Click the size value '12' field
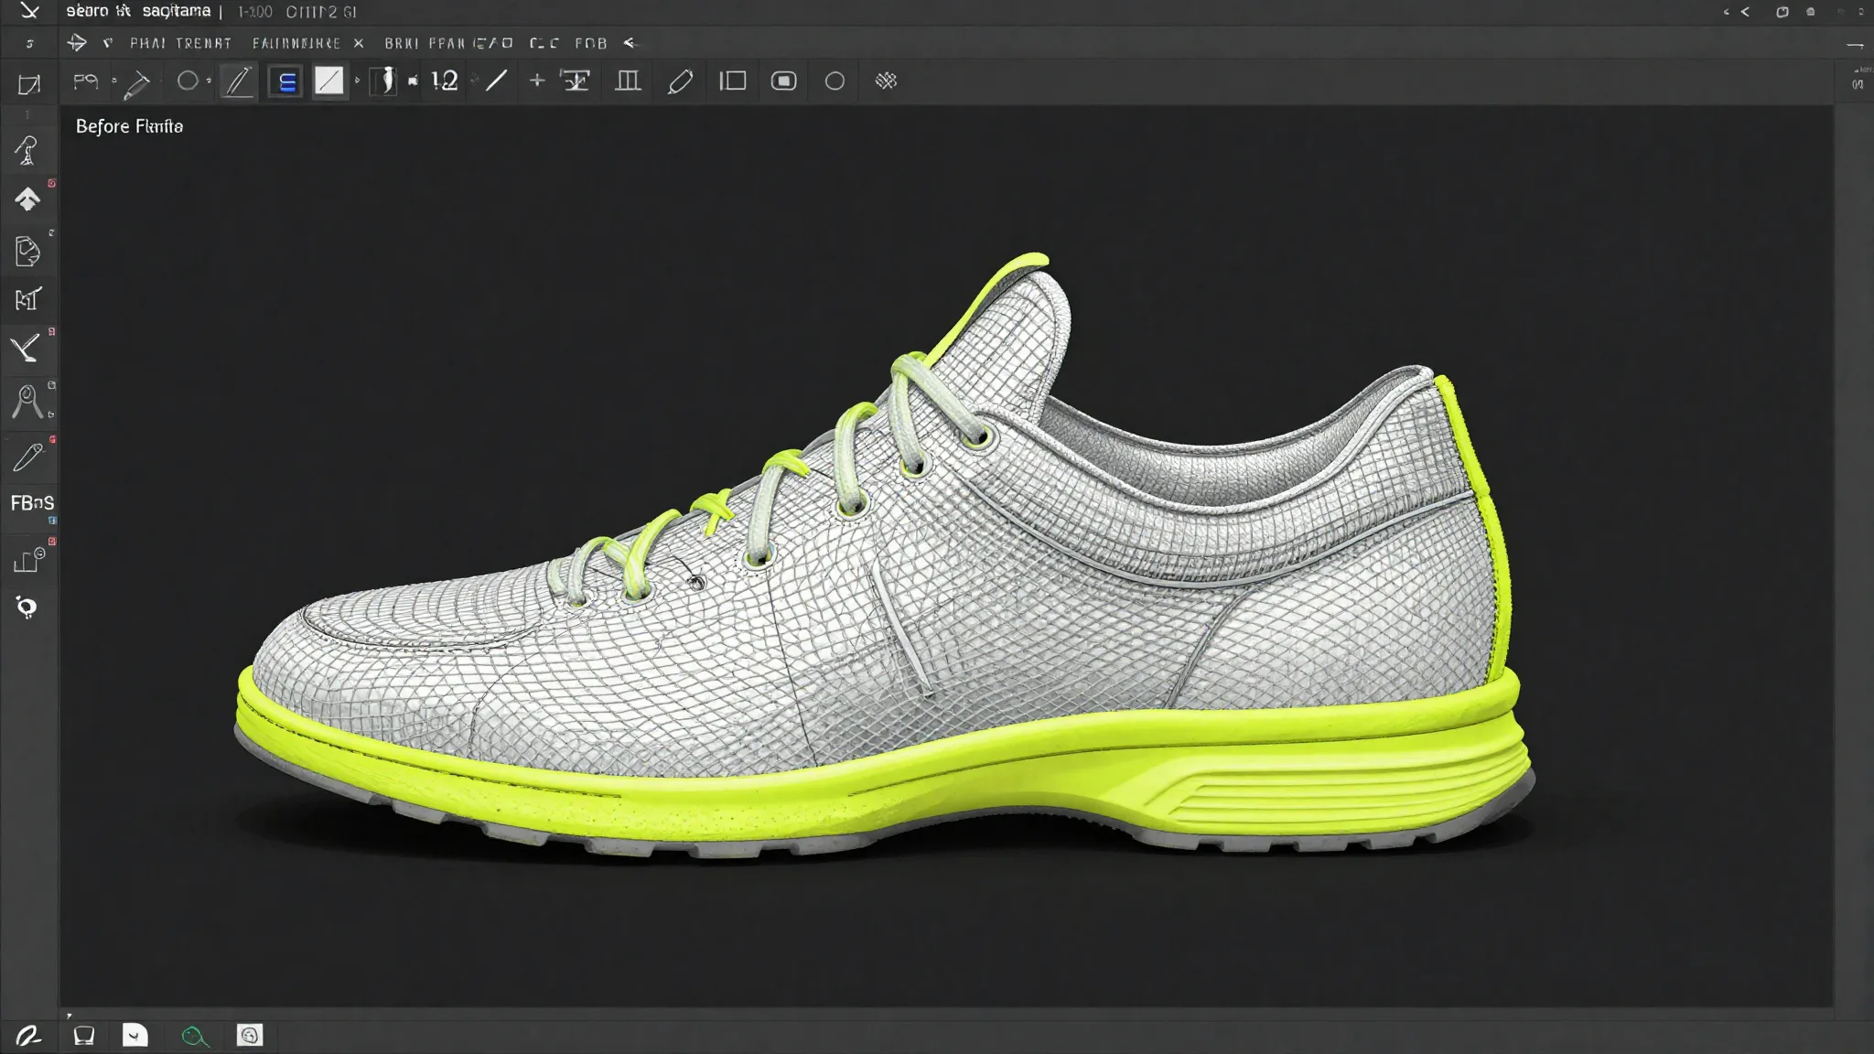 pyautogui.click(x=444, y=81)
